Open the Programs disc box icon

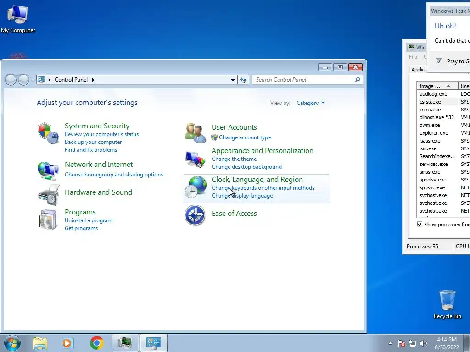coord(48,220)
